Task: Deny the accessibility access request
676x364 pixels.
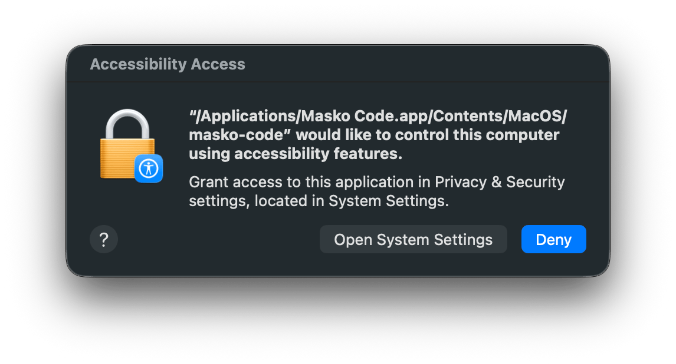Action: coord(553,240)
